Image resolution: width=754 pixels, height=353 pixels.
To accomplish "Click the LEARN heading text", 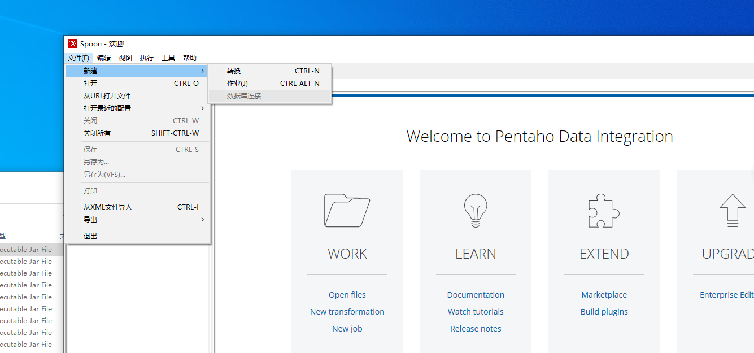I will point(476,254).
